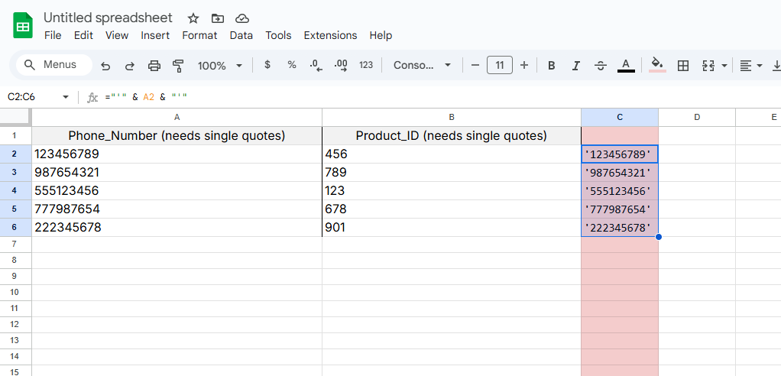Open the font family dropdown

(422, 66)
